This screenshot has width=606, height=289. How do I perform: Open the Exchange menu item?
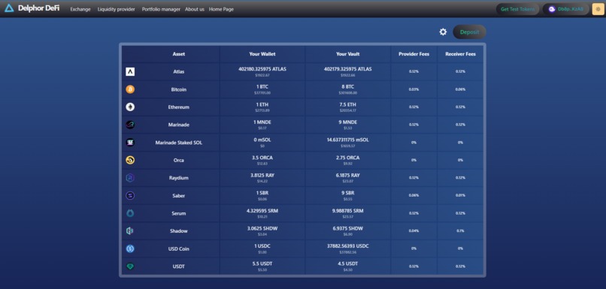[x=80, y=9]
